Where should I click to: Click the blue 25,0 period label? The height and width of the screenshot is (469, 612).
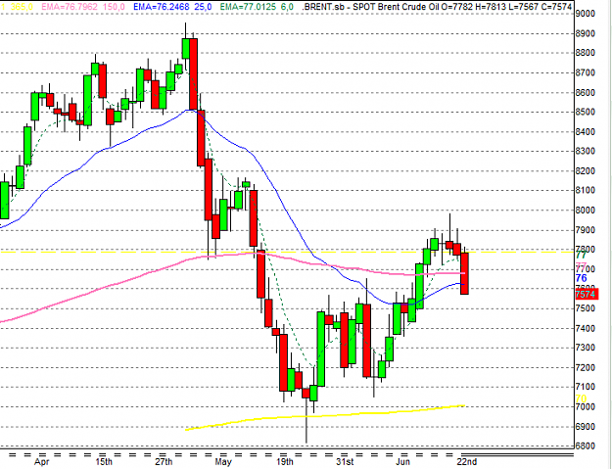point(203,7)
